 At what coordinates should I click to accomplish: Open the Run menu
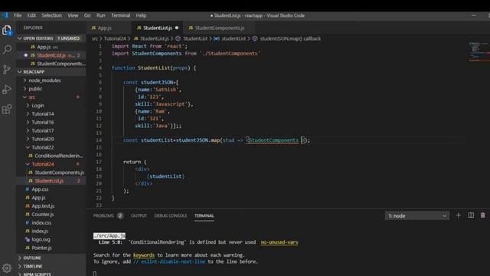100,15
